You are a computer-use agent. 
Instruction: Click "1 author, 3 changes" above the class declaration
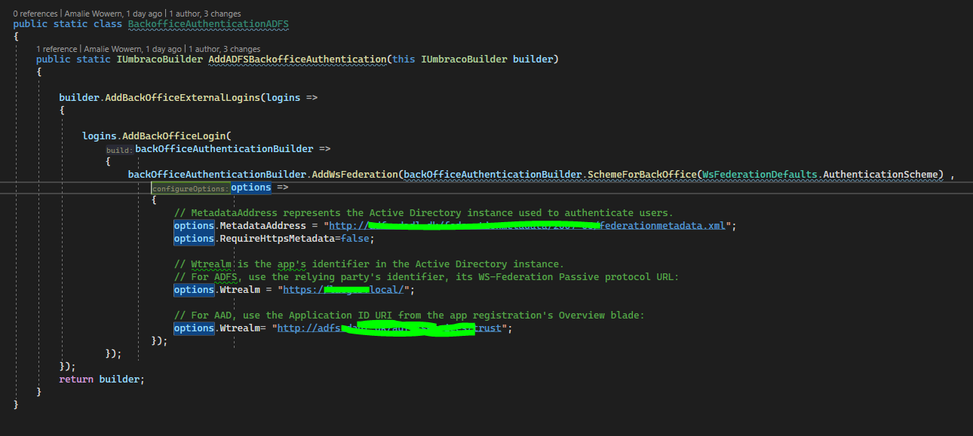(205, 14)
